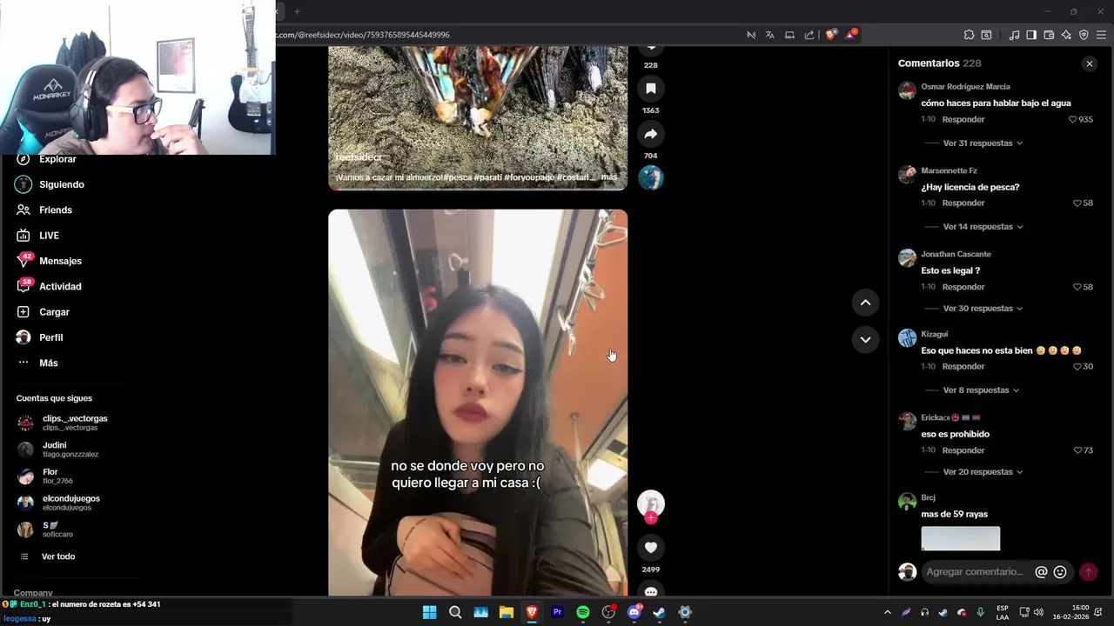Open Brave Wallet icon
Viewport: 1114px width, 626px height.
[x=1049, y=35]
